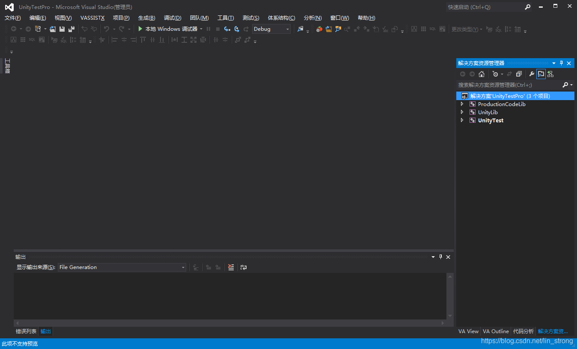Click the Properties wrench icon in Solution Explorer
Screen dimensions: 577x349
(532, 74)
